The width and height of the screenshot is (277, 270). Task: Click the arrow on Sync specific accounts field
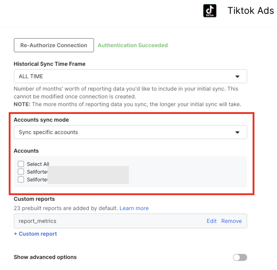coord(237,132)
